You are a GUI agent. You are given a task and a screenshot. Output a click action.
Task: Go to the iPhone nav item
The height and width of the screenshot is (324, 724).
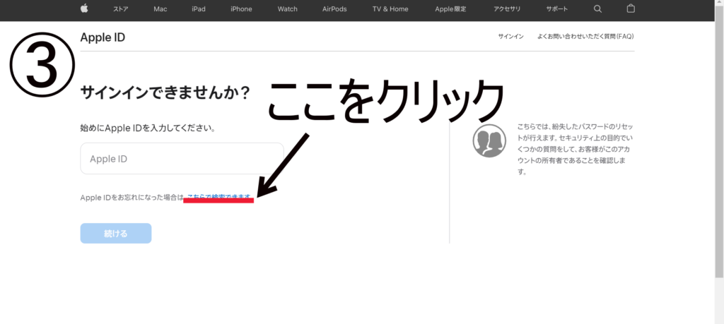(x=241, y=8)
